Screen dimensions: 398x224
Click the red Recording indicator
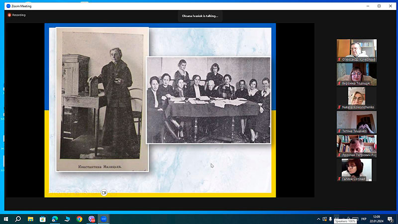(x=17, y=15)
